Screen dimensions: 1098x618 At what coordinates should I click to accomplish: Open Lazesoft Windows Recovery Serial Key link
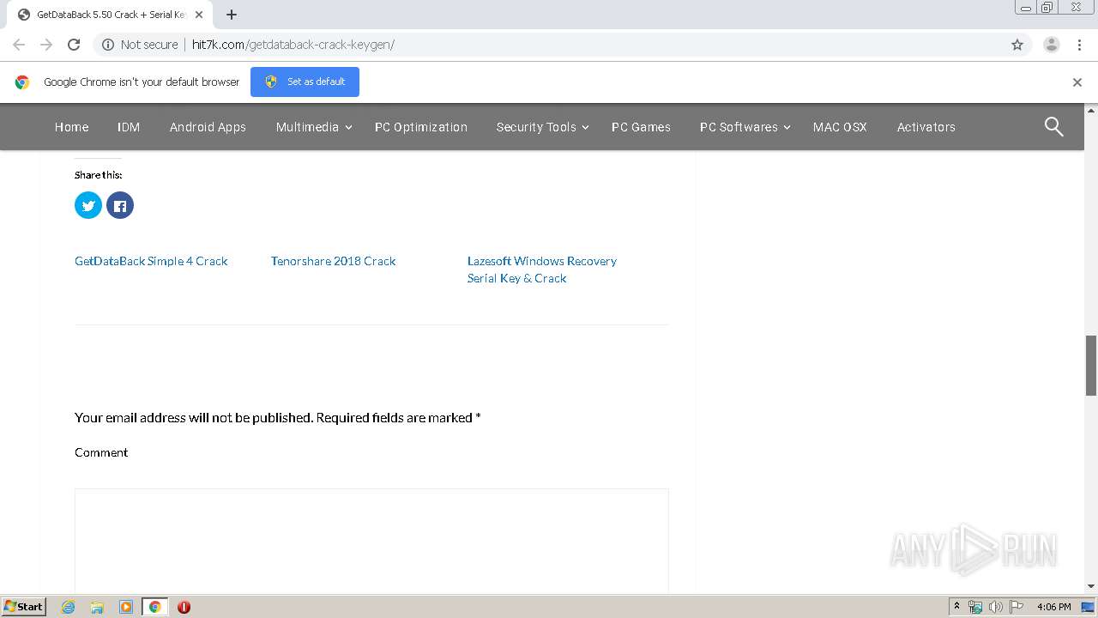point(542,270)
